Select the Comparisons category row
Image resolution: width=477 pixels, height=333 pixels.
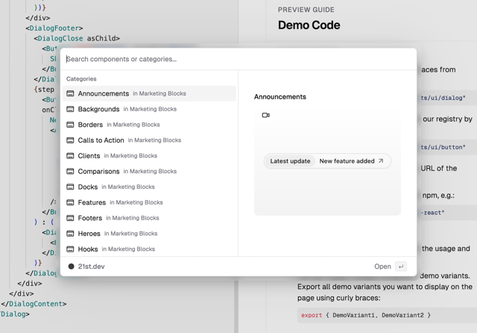(149, 171)
